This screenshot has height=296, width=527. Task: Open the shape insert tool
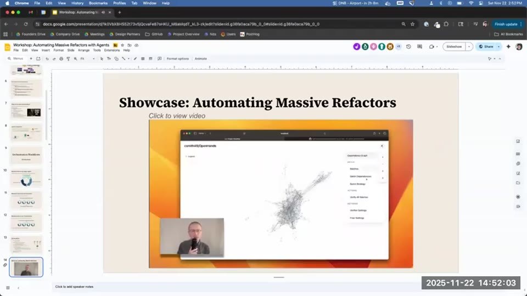point(116,59)
